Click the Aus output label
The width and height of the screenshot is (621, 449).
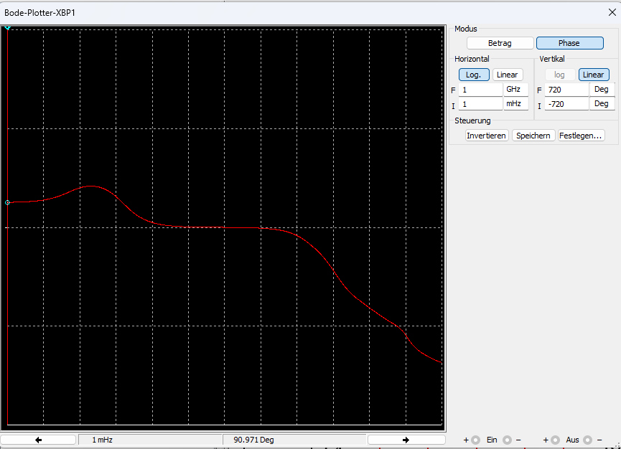tap(572, 440)
